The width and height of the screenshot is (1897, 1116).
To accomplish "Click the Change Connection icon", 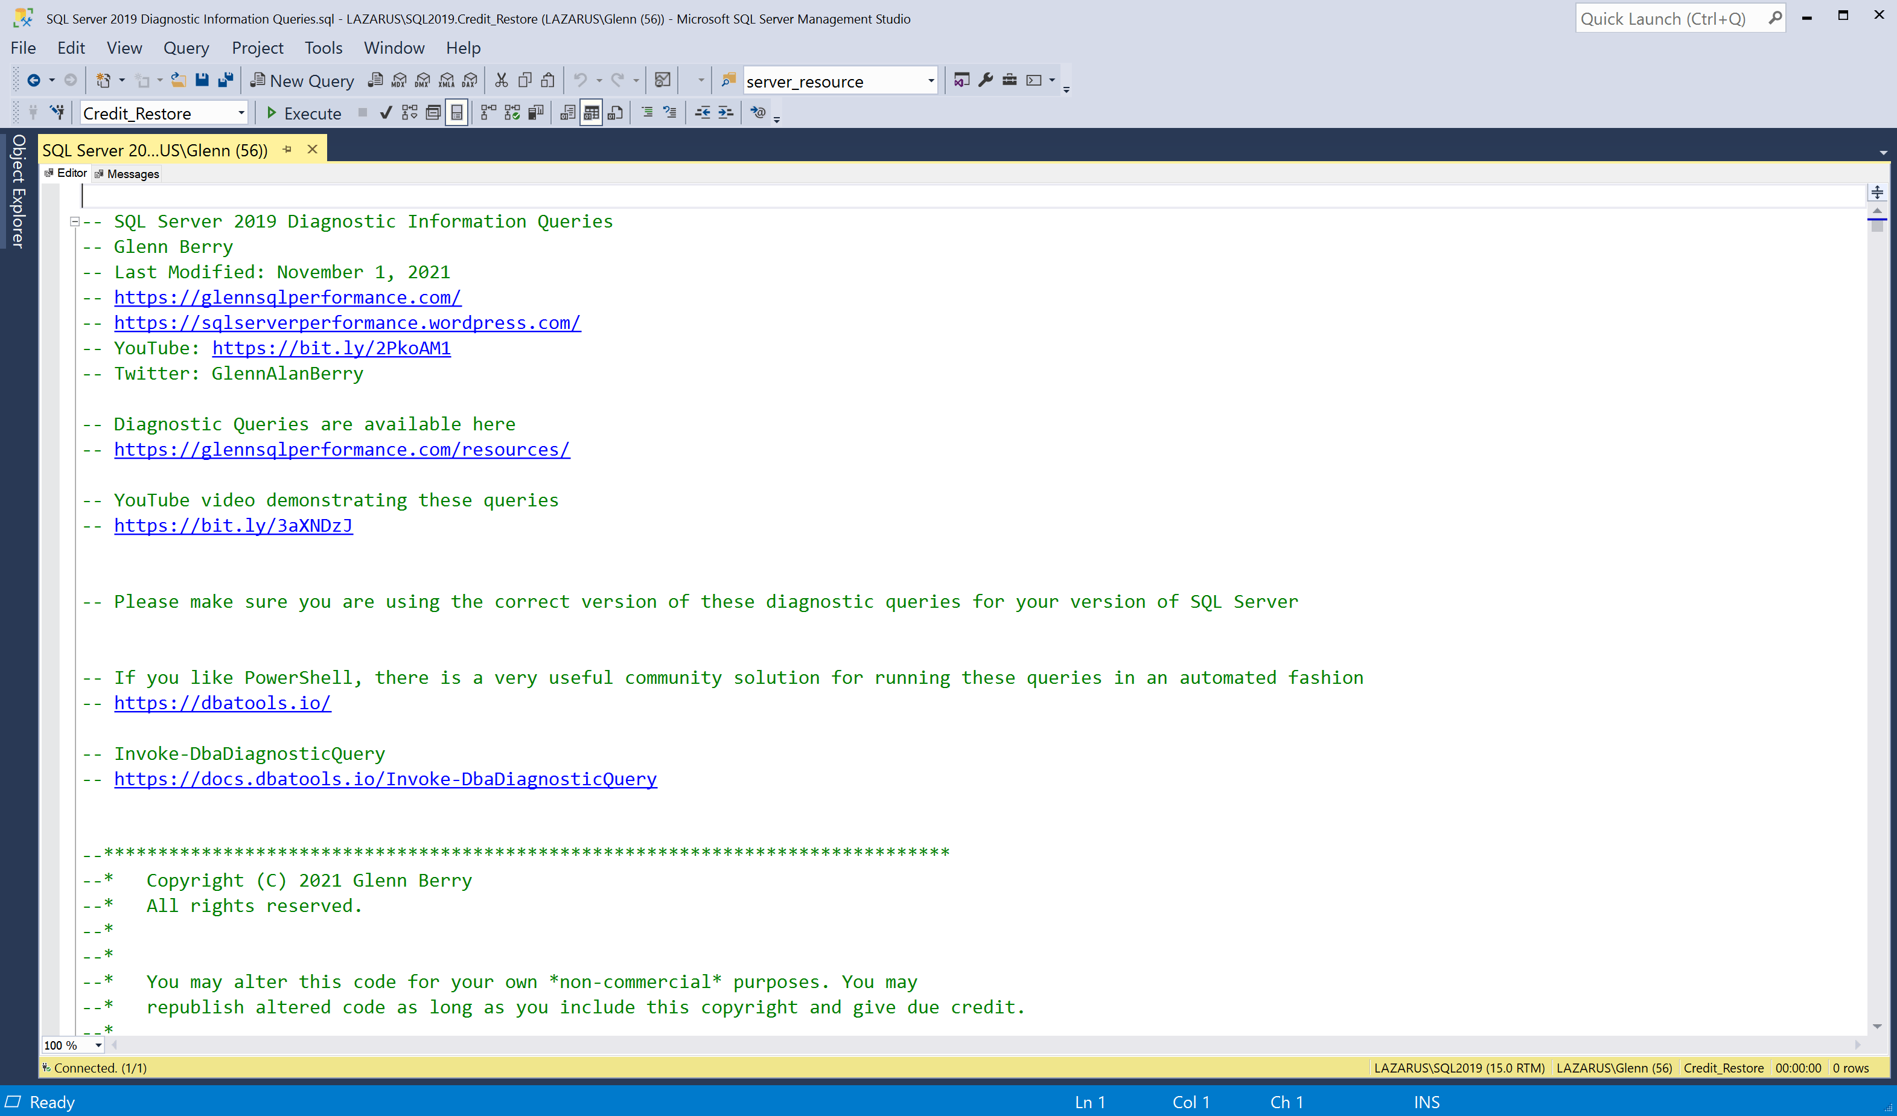I will tap(57, 113).
